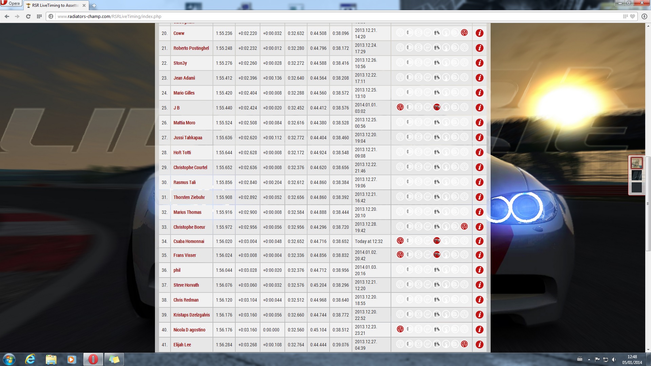Screen dimensions: 651x366
Task: Click red stability control icon for Csaba Homonnai
Action: click(400, 241)
